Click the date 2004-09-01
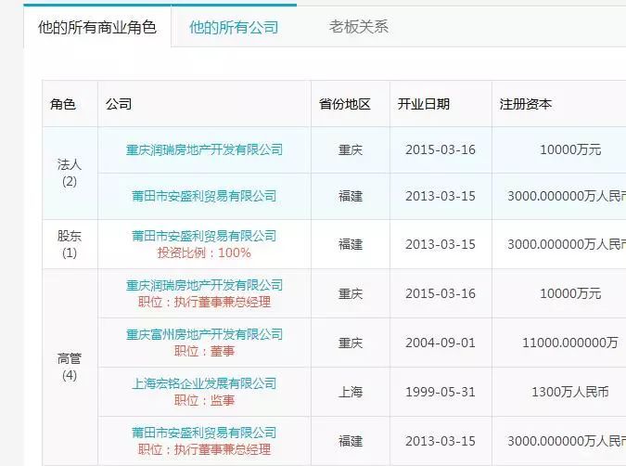 441,343
